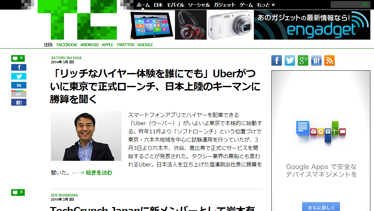Open the Google Apps ad graphic
The height and width of the screenshot is (211, 374).
coord(321,132)
